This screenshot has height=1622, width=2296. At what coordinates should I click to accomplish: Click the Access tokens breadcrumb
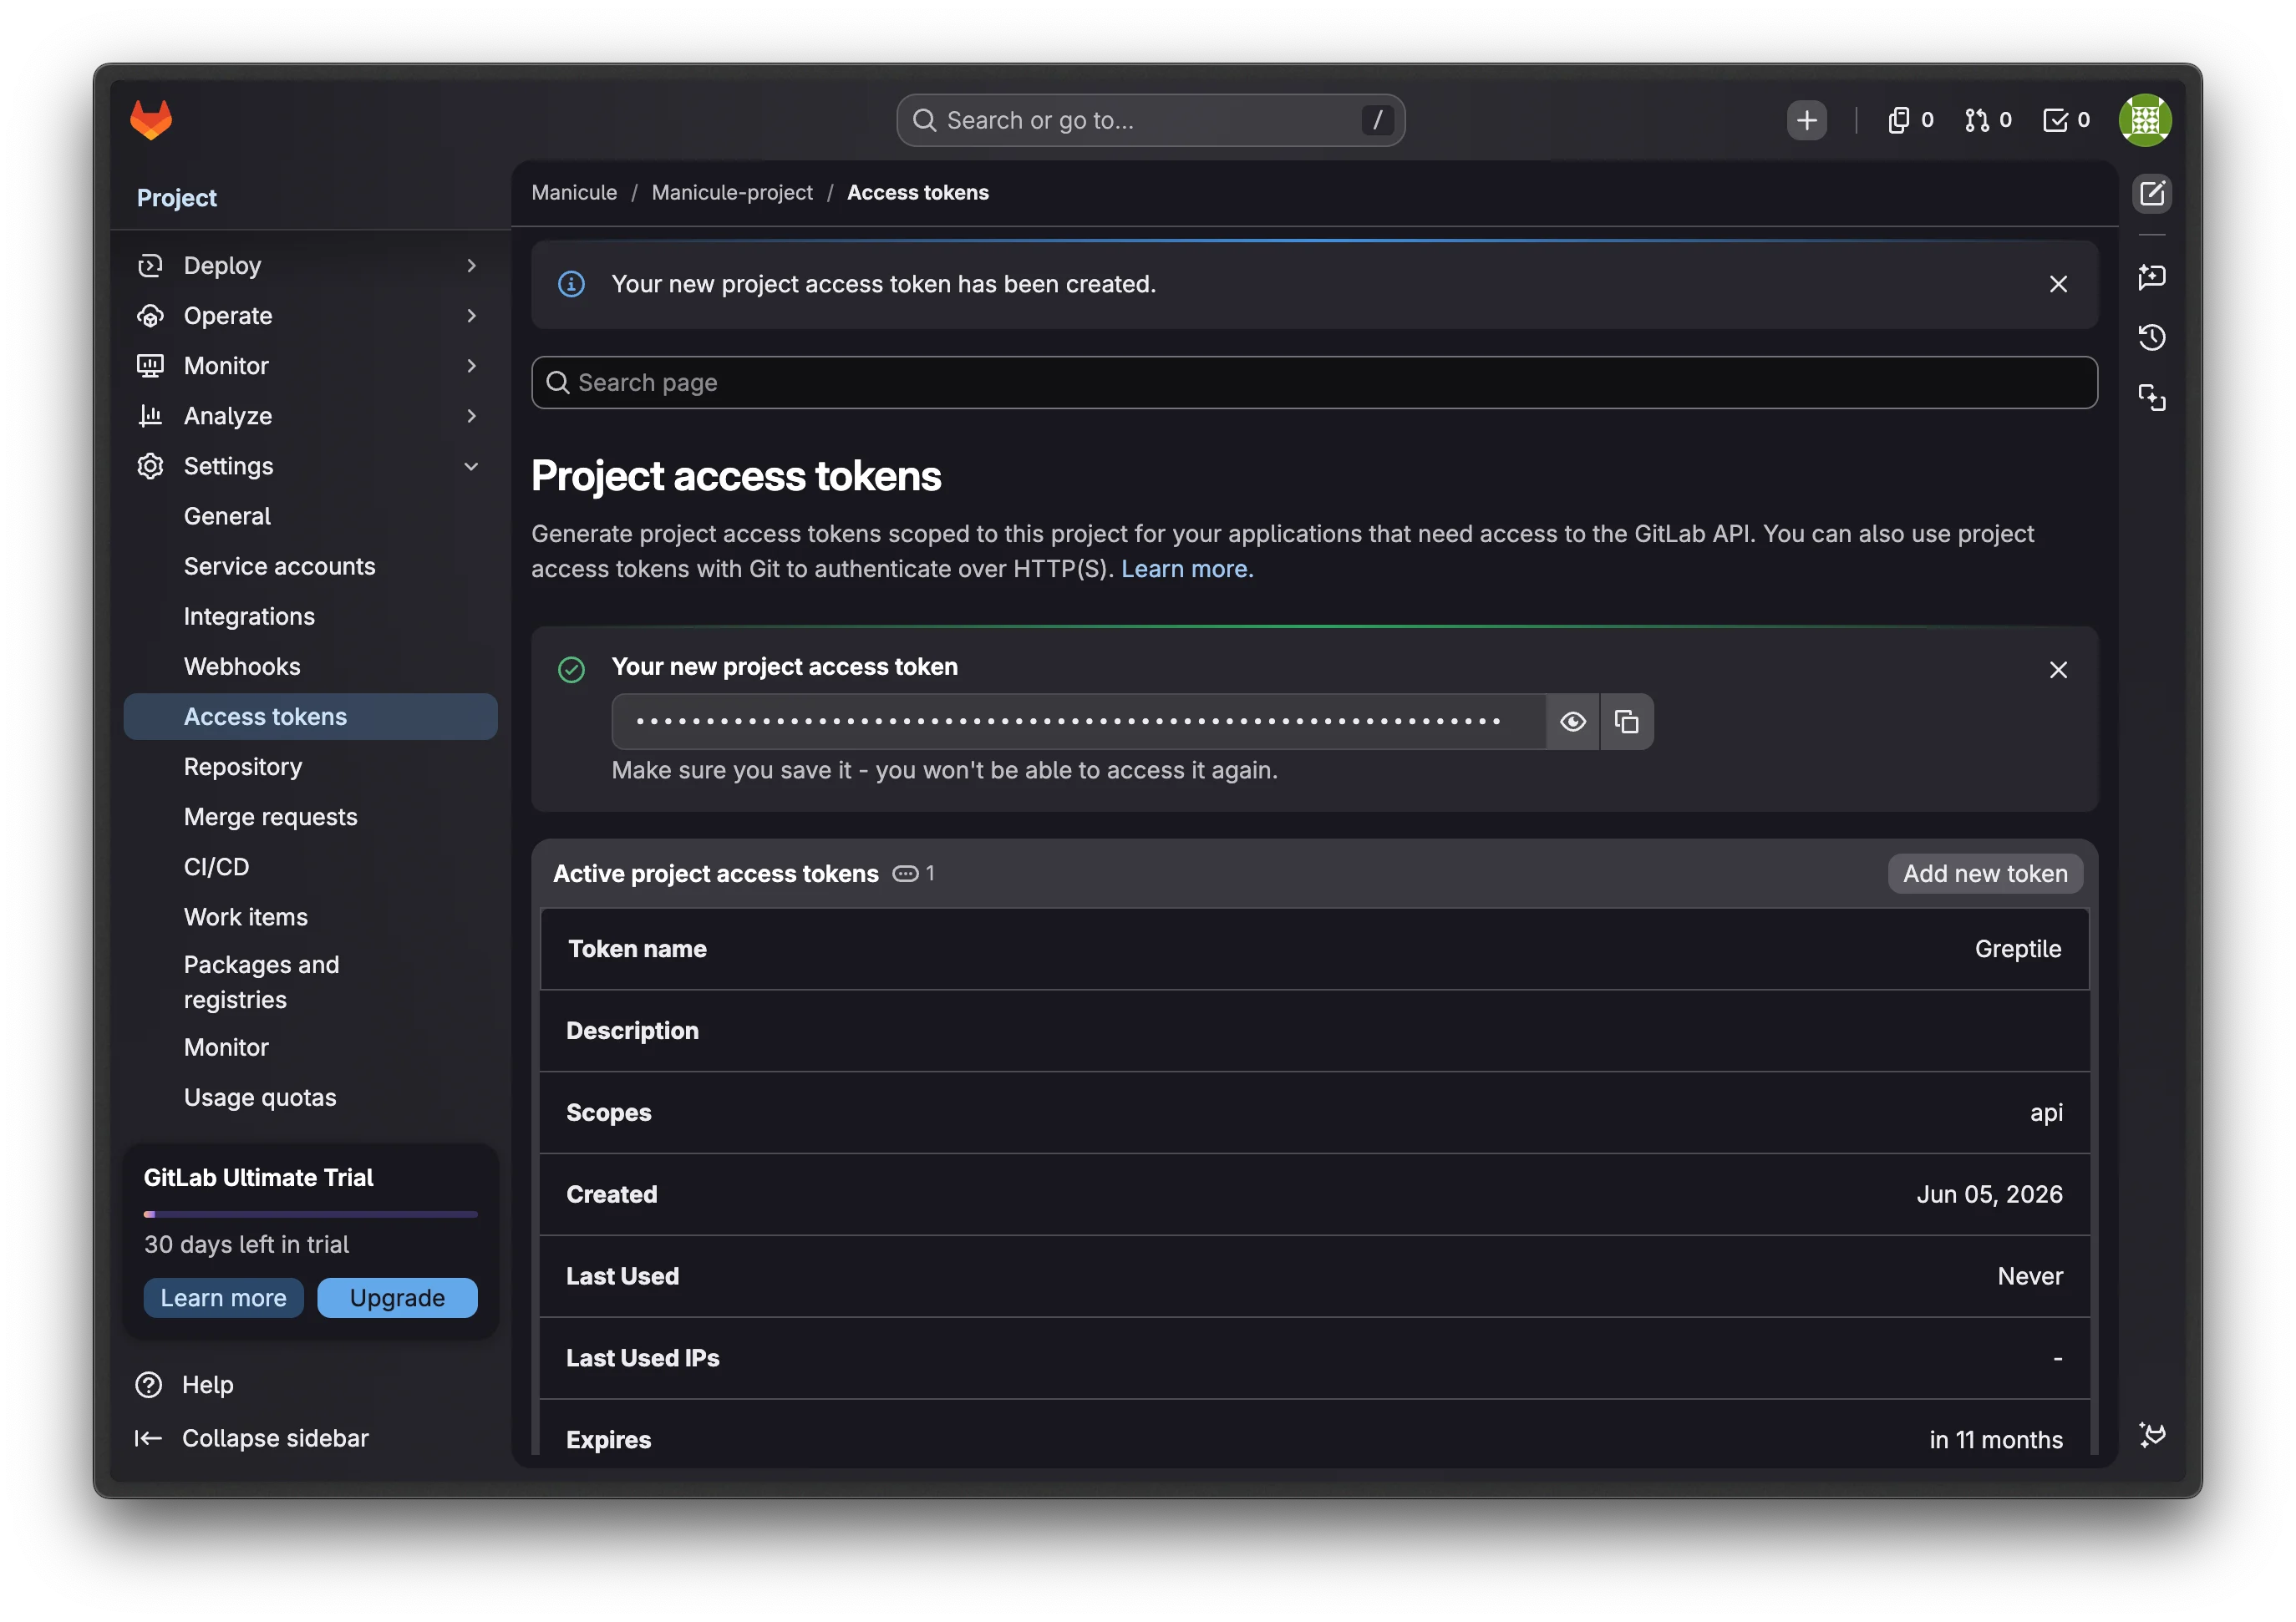[917, 193]
